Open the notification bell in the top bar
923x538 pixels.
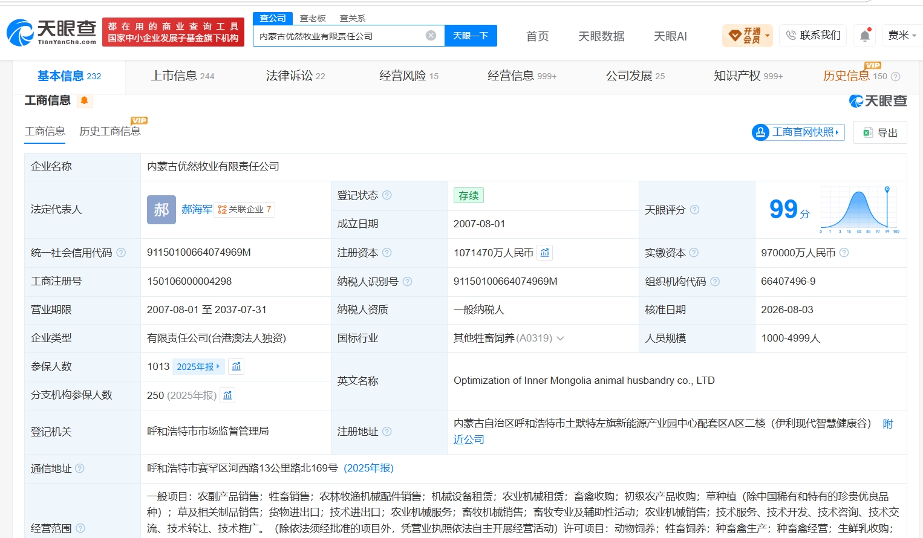pyautogui.click(x=865, y=36)
